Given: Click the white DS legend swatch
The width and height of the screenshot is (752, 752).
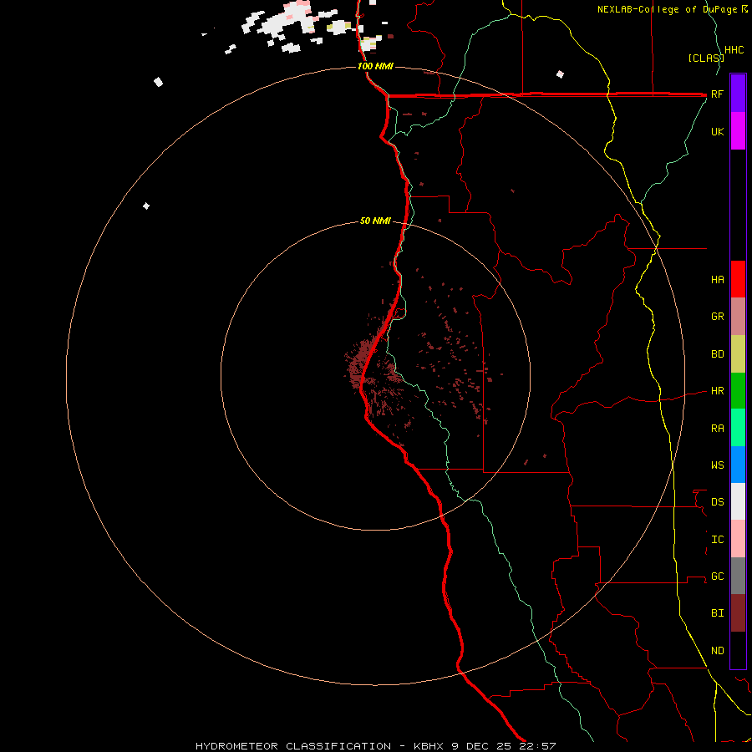Looking at the screenshot, I should point(738,501).
